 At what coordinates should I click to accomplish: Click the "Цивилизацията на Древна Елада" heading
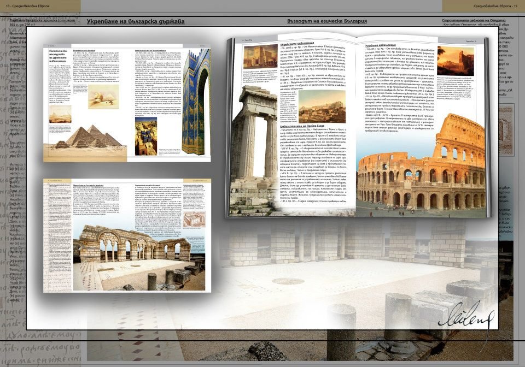(x=302, y=126)
